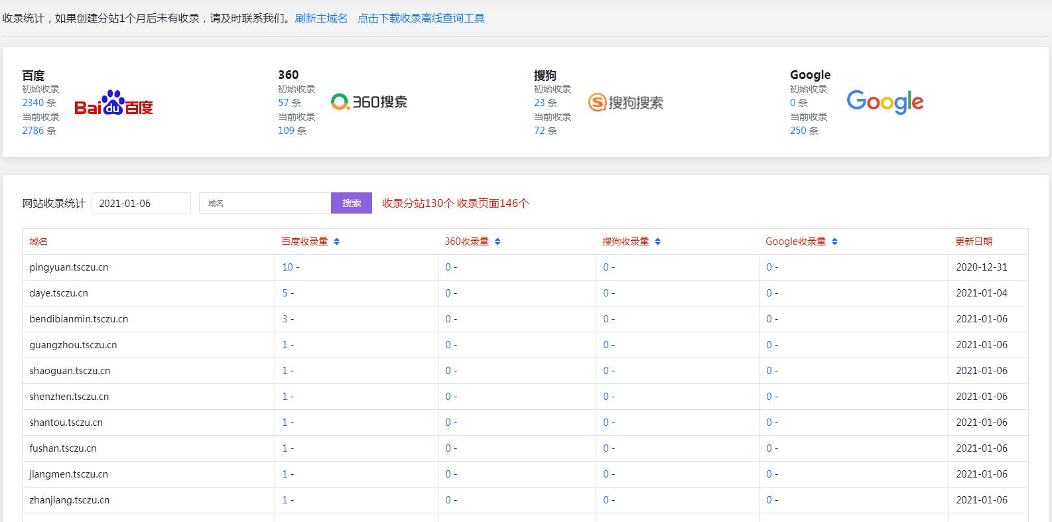Click the 域名 column header
This screenshot has height=522, width=1052.
point(38,242)
